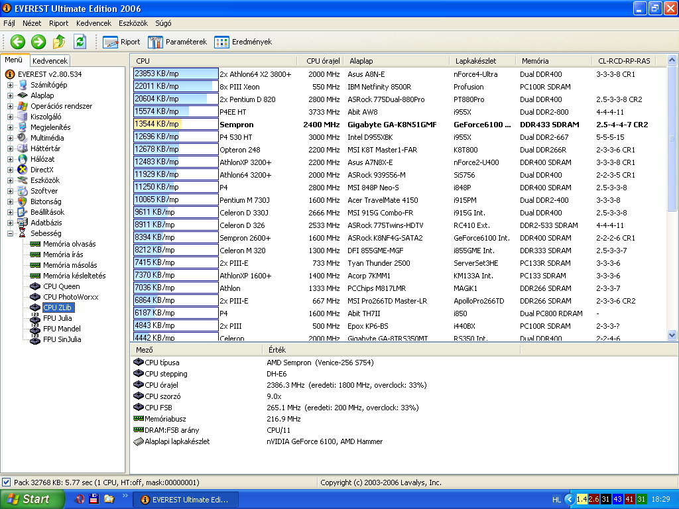Click the CPU Queen chip icon

[35, 286]
